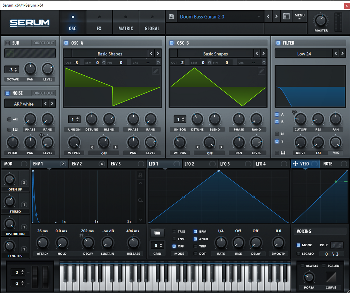Disable the NOISE oscillator
Screen dimensions: 350x293
[8, 93]
